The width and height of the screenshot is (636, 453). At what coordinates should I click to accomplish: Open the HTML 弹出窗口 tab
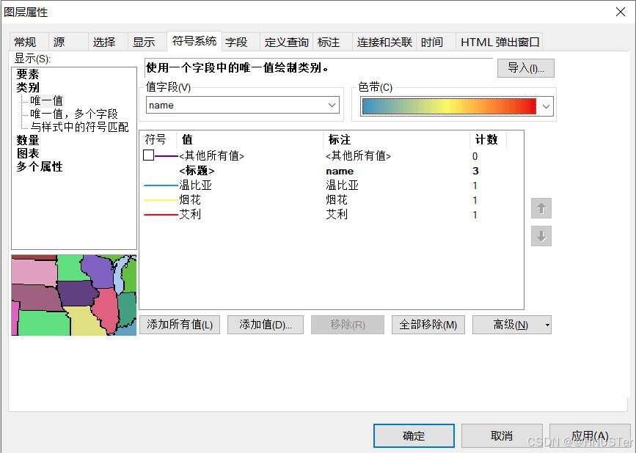[500, 42]
